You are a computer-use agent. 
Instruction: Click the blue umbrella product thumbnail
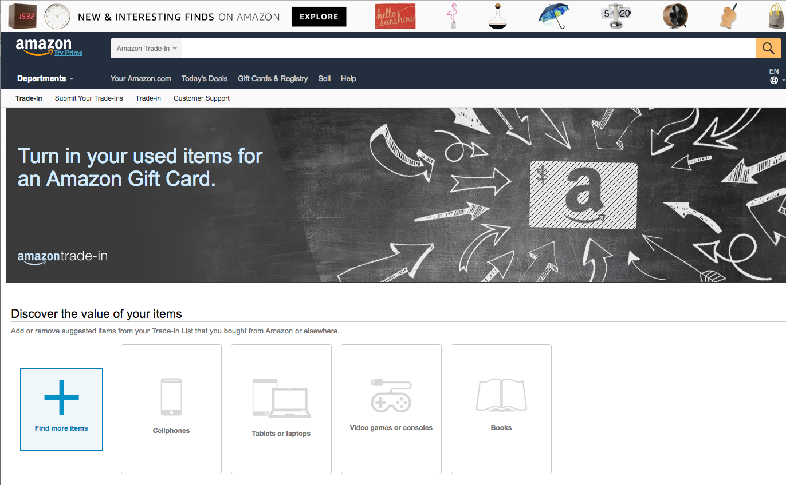coord(555,16)
